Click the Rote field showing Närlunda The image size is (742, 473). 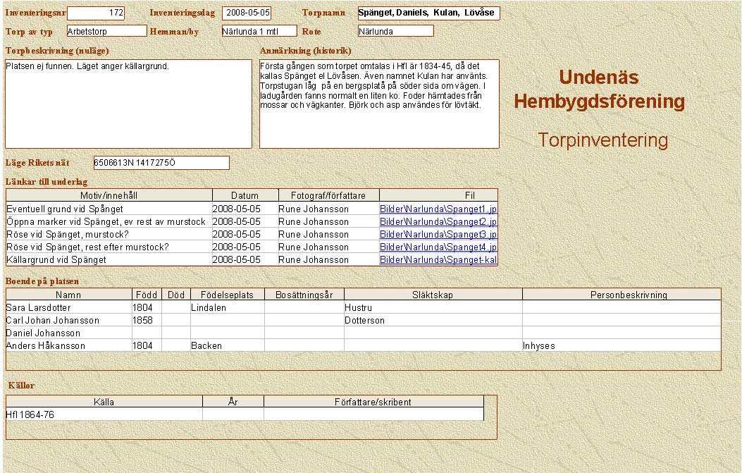point(395,31)
